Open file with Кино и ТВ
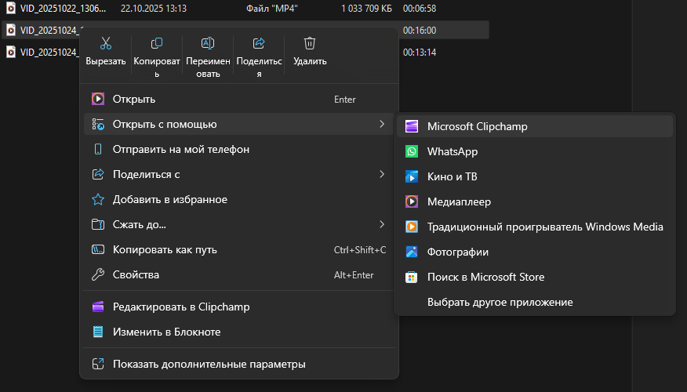The height and width of the screenshot is (392, 687). pos(535,176)
